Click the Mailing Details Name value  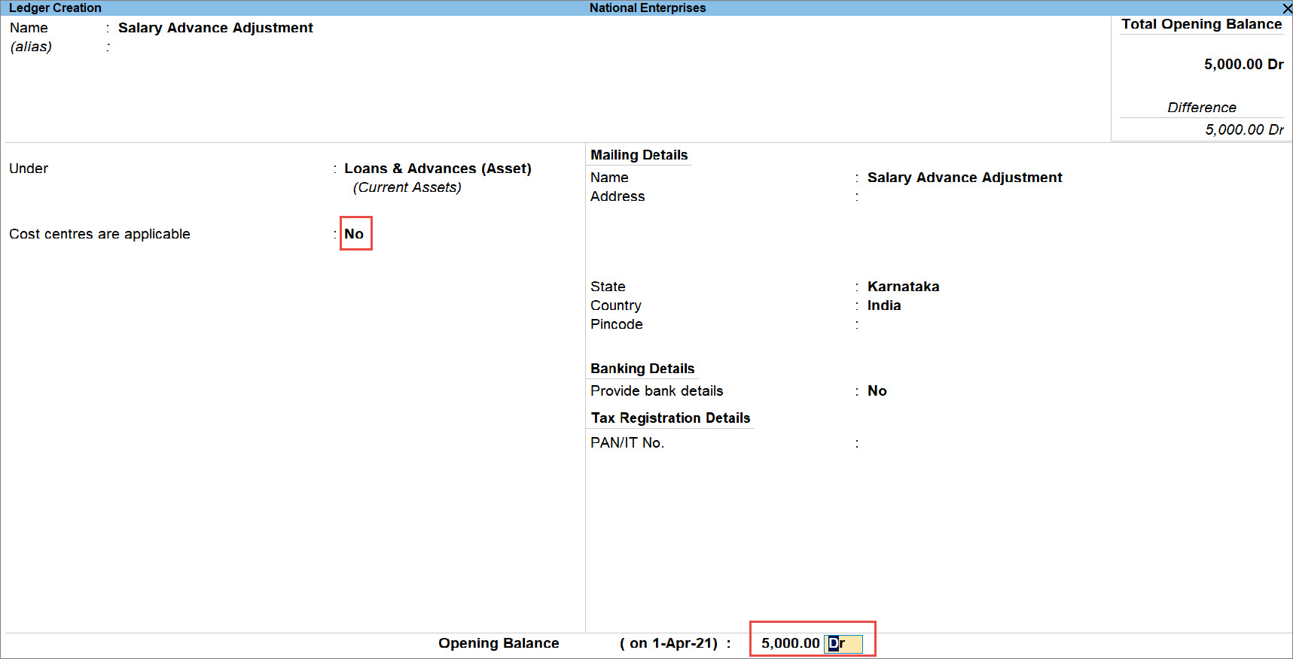pyautogui.click(x=965, y=178)
